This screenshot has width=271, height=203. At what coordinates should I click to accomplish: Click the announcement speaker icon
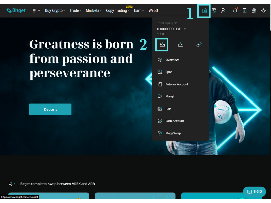(12, 184)
